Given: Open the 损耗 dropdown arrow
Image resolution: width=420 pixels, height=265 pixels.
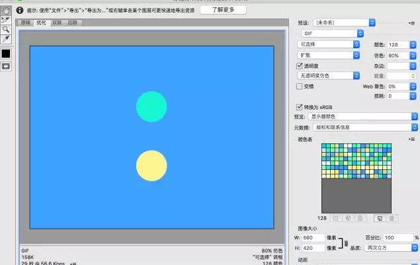Looking at the screenshot, I should (x=413, y=96).
